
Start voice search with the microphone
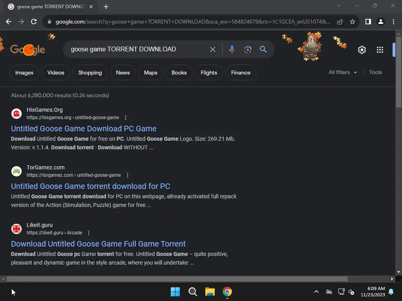232,49
